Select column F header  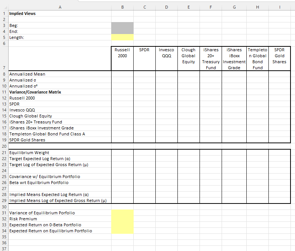tap(211, 7)
